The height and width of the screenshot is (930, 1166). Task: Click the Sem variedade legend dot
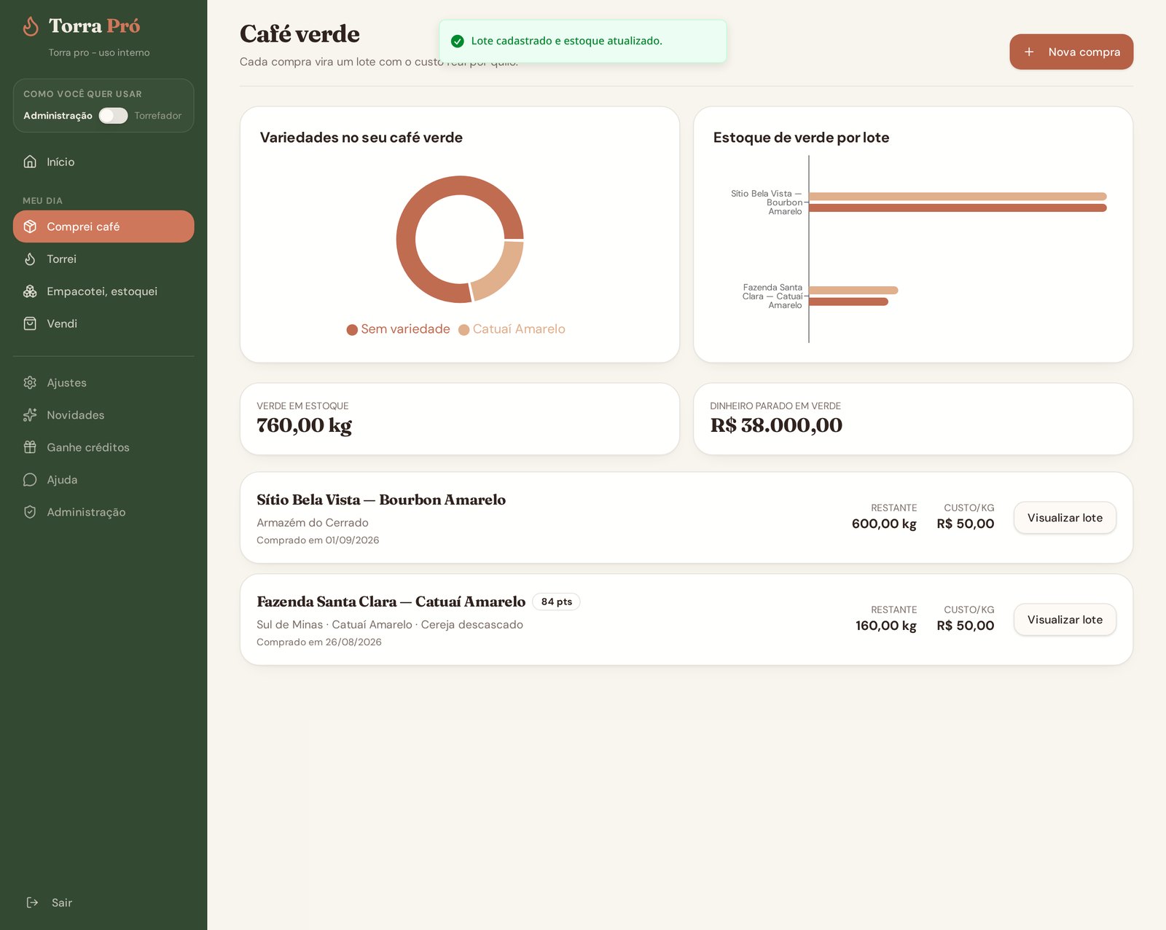[352, 330]
